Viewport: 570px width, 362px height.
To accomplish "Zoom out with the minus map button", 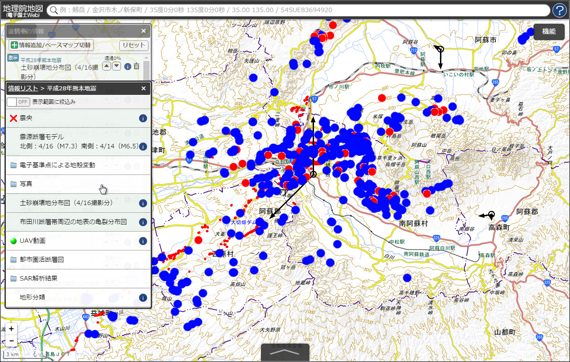I will (x=11, y=341).
